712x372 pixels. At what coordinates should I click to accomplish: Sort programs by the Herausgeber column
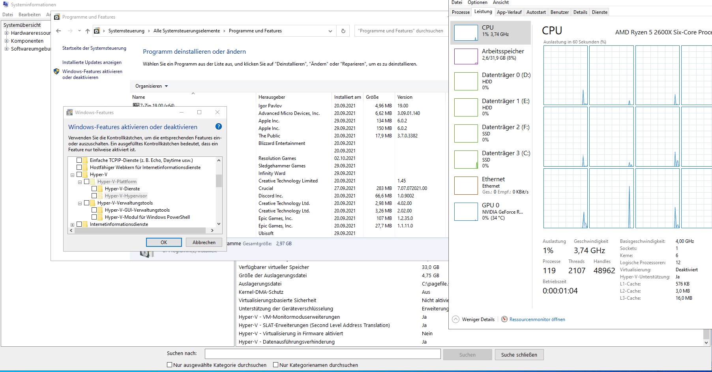point(294,97)
